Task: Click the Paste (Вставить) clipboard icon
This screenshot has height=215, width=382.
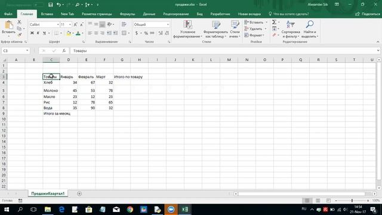Action: (x=9, y=25)
